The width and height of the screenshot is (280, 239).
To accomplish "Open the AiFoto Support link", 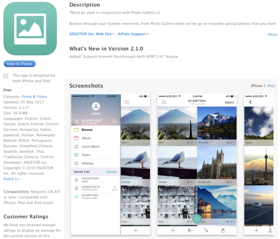I will 133,34.
